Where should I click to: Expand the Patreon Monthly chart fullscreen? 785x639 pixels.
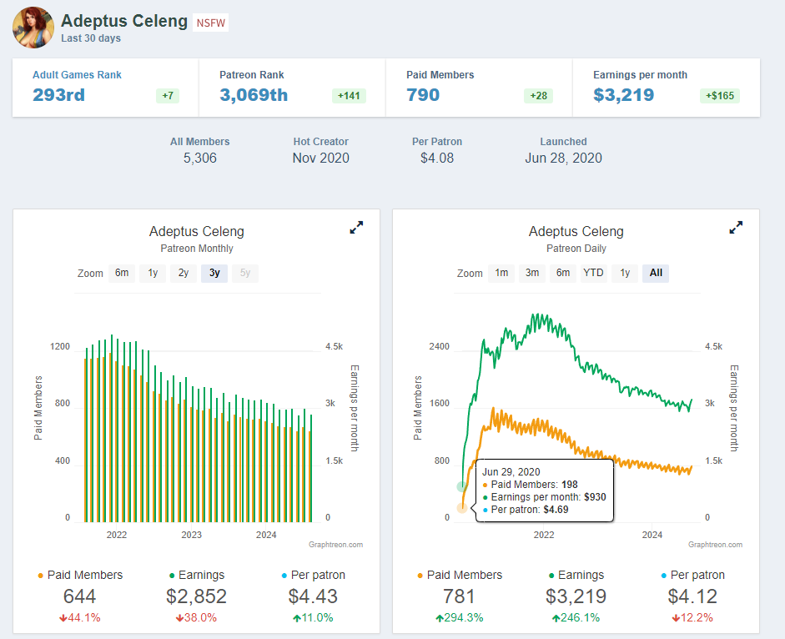(x=356, y=227)
